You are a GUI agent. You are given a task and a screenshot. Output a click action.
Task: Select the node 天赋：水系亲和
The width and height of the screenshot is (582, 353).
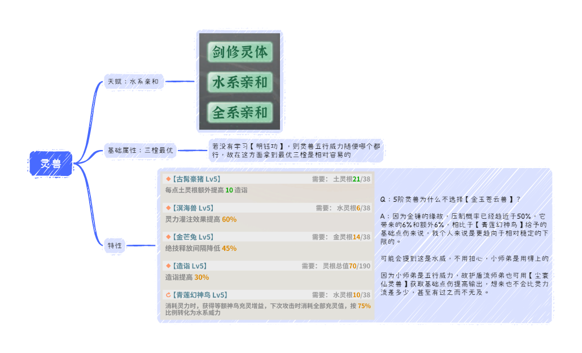(x=133, y=82)
